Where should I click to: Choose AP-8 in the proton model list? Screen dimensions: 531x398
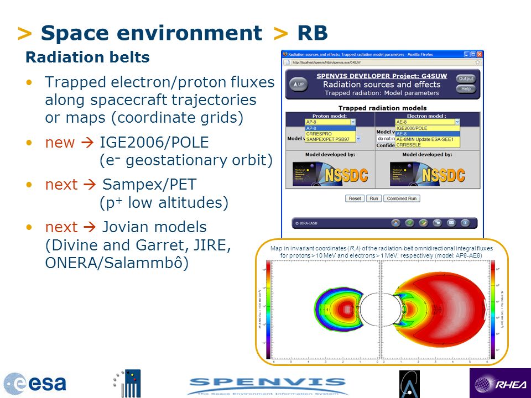331,128
